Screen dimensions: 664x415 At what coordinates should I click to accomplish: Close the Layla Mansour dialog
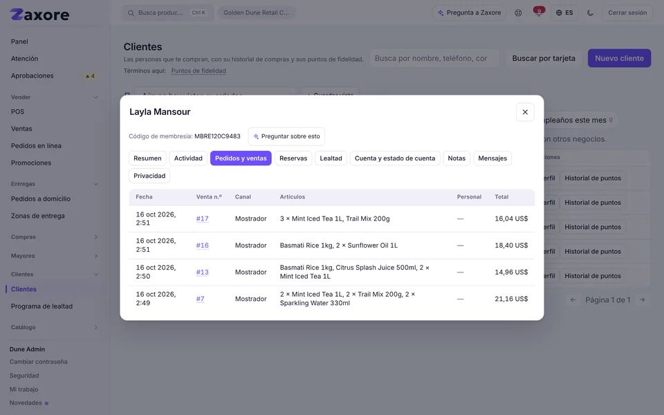click(525, 112)
